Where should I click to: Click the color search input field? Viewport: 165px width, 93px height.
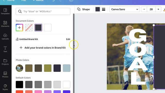pos(43,11)
